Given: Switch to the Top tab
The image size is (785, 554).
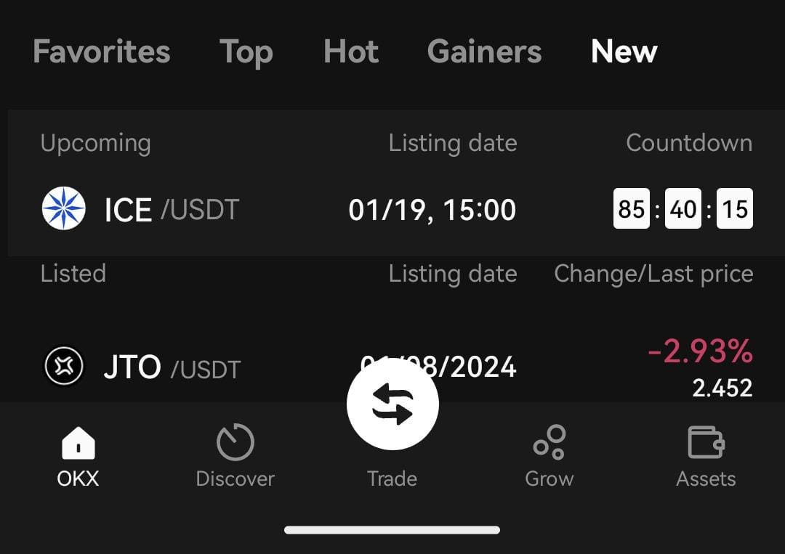Looking at the screenshot, I should (x=246, y=52).
